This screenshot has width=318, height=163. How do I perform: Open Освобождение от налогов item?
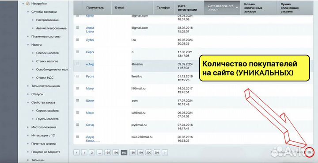(x=52, y=70)
